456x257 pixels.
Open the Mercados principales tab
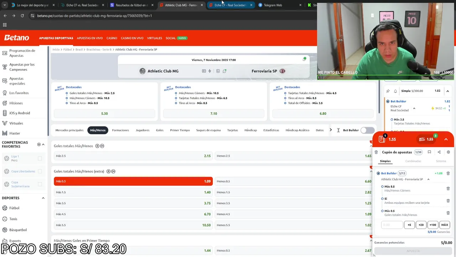[x=69, y=130]
